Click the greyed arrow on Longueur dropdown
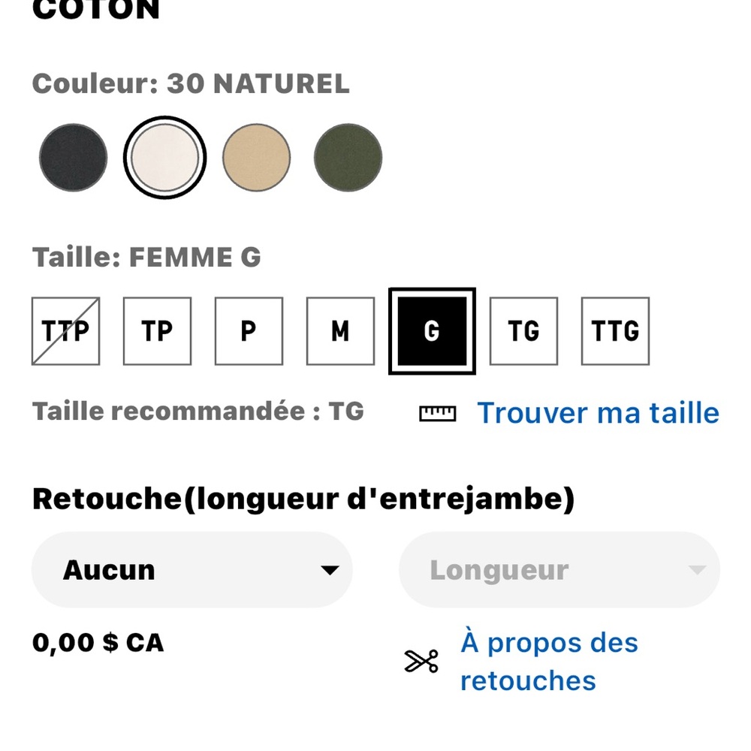This screenshot has width=751, height=751. (698, 570)
